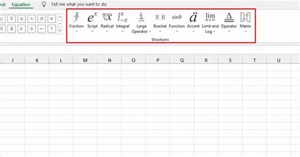Screen dimensions: 300x157
Task: Open the Bracket structure gallery
Action: 160,22
